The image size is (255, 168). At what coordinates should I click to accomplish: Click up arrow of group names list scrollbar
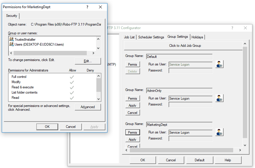98,39
